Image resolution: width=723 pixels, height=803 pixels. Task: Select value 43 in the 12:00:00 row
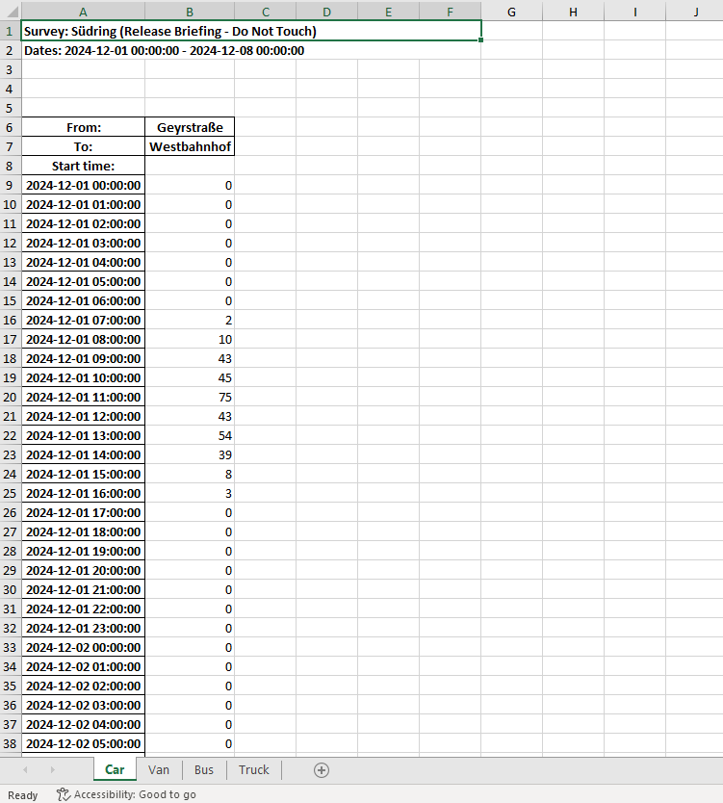[x=190, y=416]
